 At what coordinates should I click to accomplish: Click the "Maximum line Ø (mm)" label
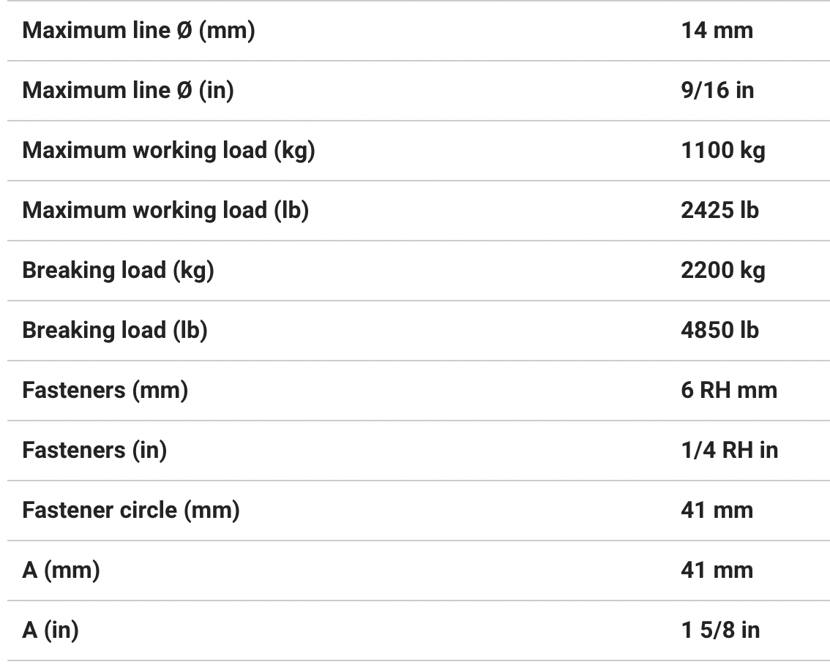click(x=138, y=31)
